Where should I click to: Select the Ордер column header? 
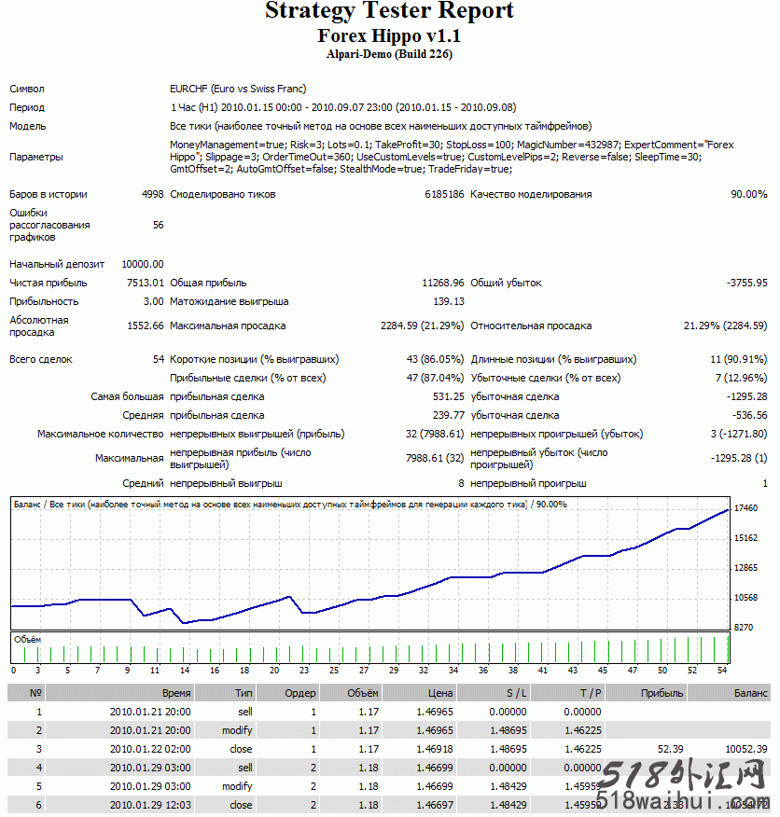[299, 693]
